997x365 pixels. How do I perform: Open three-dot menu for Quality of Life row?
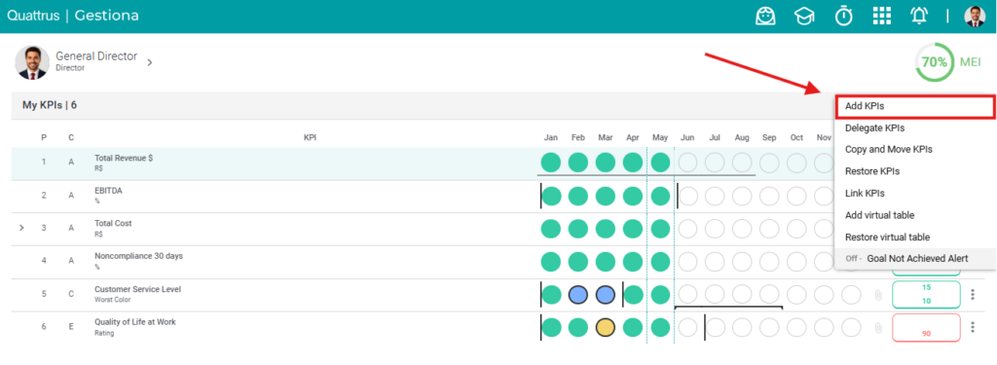pos(973,327)
